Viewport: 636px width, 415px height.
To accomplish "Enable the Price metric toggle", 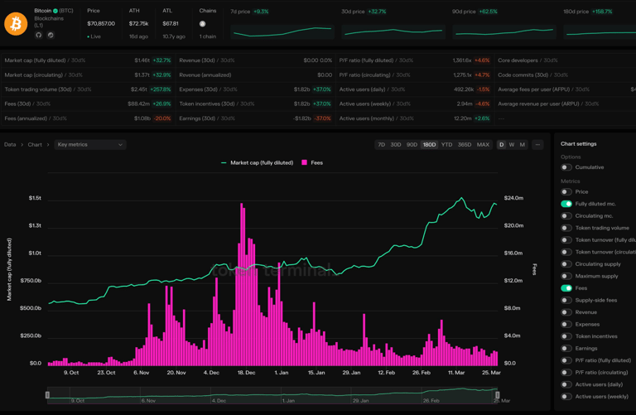I will click(566, 192).
